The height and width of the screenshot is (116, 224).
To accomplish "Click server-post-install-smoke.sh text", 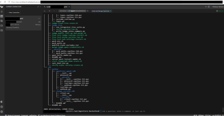I will pyautogui.click(x=66, y=59).
